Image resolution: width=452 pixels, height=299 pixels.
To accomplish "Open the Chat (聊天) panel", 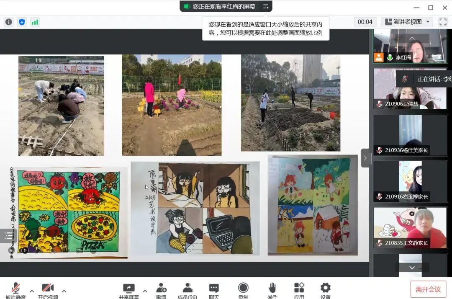I will point(214,289).
